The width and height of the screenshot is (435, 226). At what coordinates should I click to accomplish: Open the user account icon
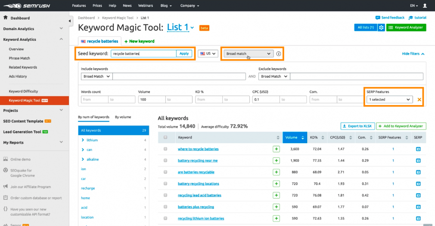point(425,6)
